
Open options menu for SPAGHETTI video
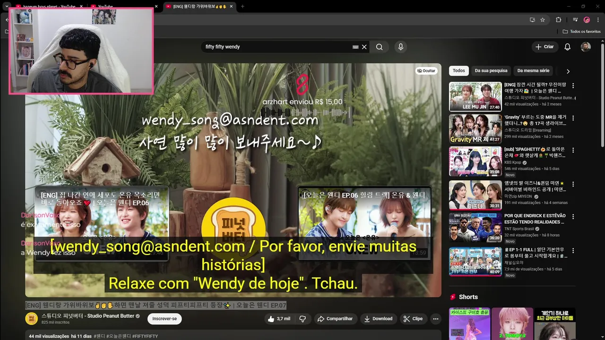[x=573, y=150]
